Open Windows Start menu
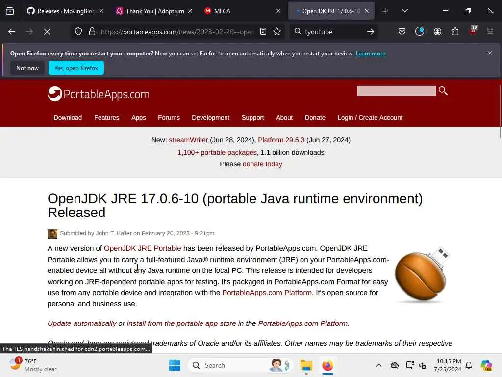Screen dimensions: 502x377 175,365
